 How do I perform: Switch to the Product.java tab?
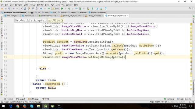pos(29,16)
